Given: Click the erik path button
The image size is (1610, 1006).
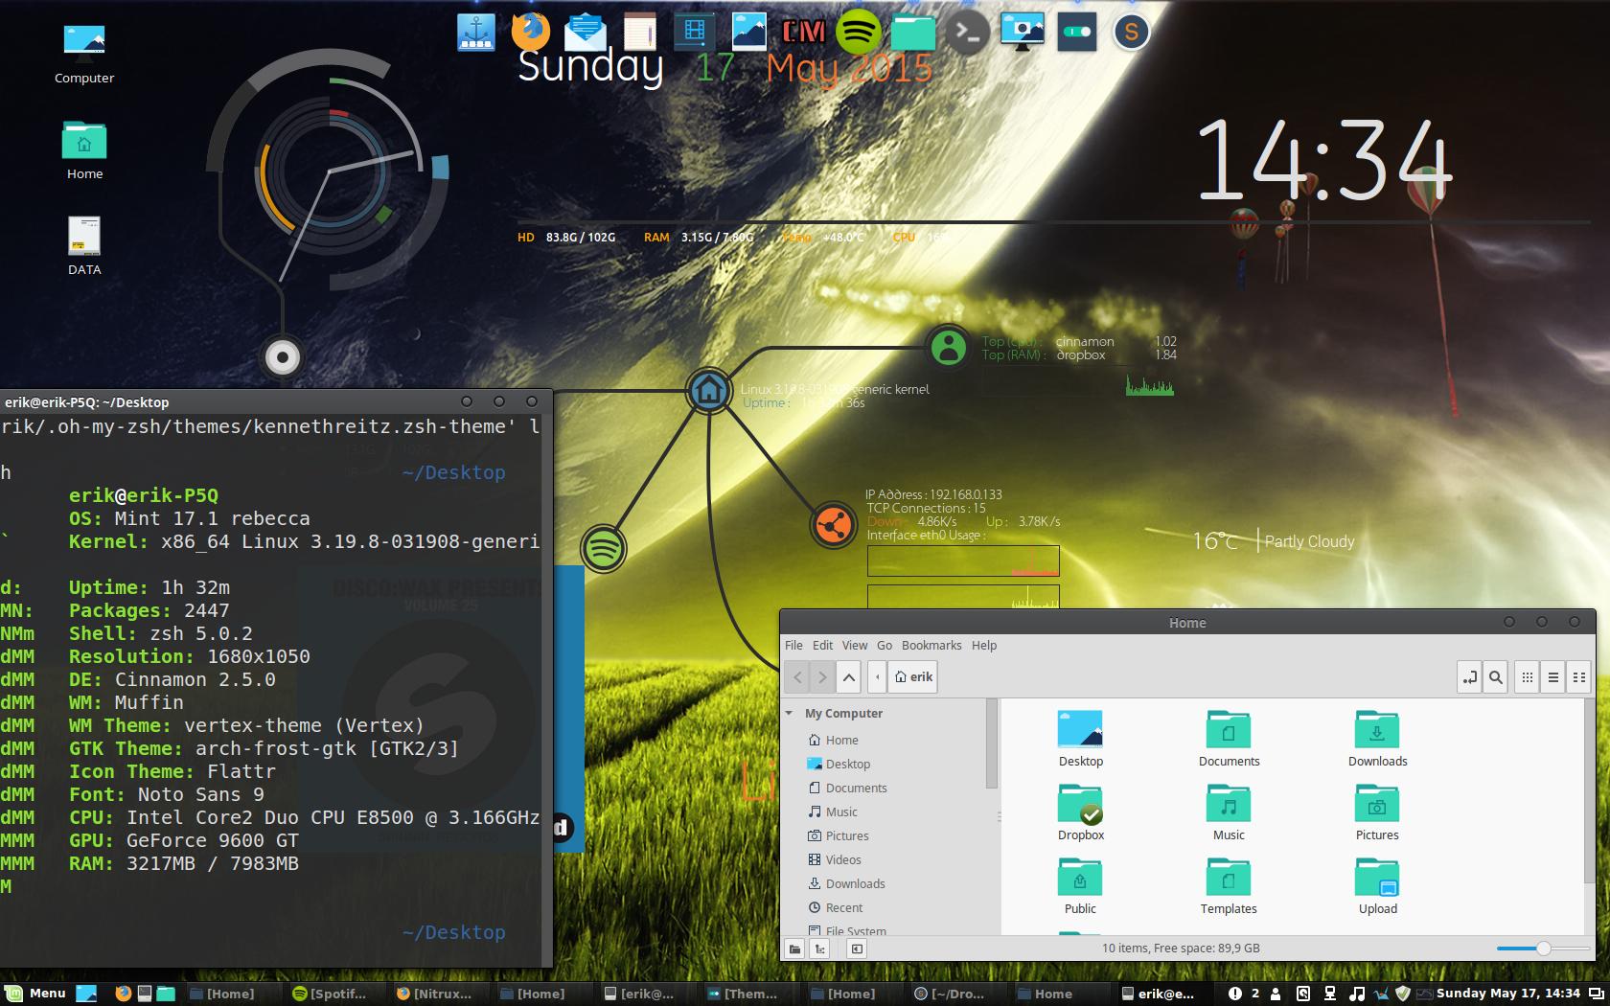Looking at the screenshot, I should coord(913,677).
